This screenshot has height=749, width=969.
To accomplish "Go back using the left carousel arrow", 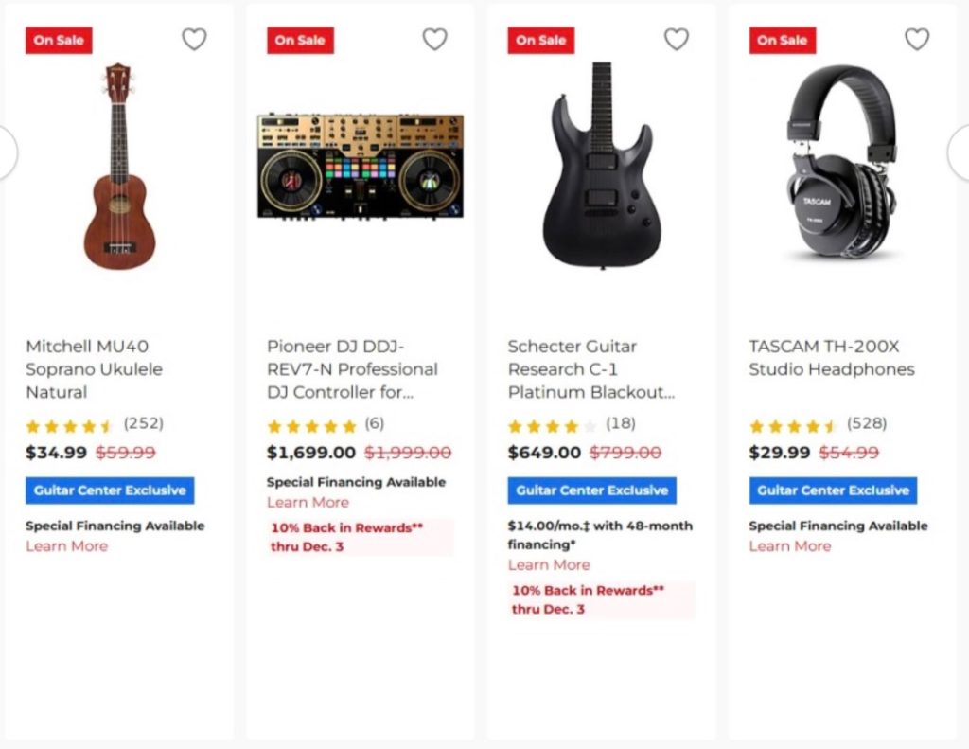I will pos(6,152).
